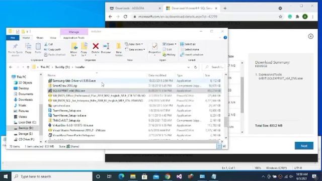The height and width of the screenshot is (181, 322).
Task: Click the file list vertical scrollbar
Action: click(x=226, y=122)
